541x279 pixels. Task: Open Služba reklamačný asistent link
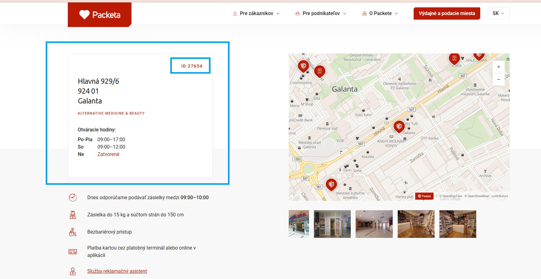(117, 271)
